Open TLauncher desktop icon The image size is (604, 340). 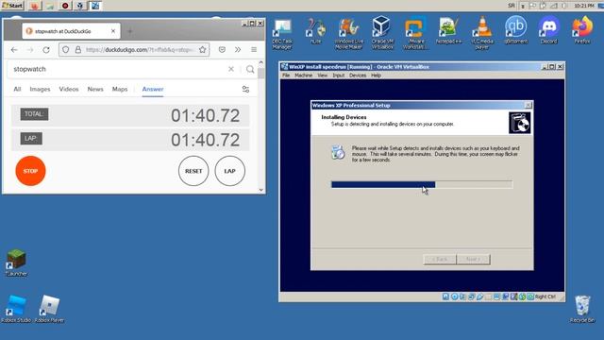click(16, 263)
